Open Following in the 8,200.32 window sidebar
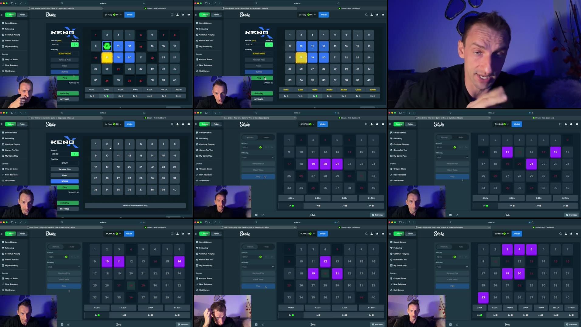 (x=204, y=248)
